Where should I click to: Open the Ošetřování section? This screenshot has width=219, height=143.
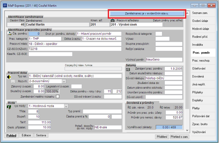[x=203, y=69]
